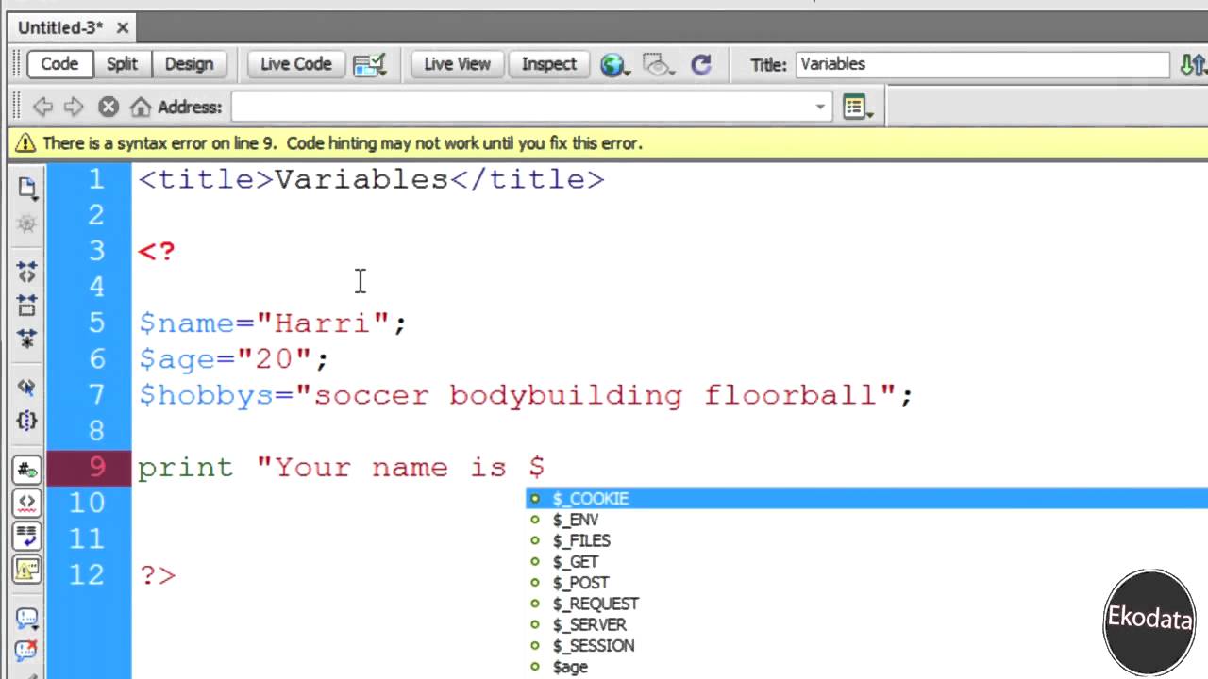The height and width of the screenshot is (679, 1208).
Task: Toggle the Inspect mode button
Action: coord(548,64)
